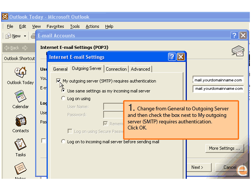Open the Edit menu
This screenshot has width=251, height=191.
pos(23,26)
